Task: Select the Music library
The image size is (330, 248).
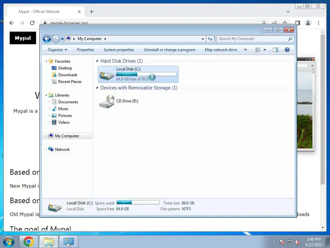Action: click(63, 109)
